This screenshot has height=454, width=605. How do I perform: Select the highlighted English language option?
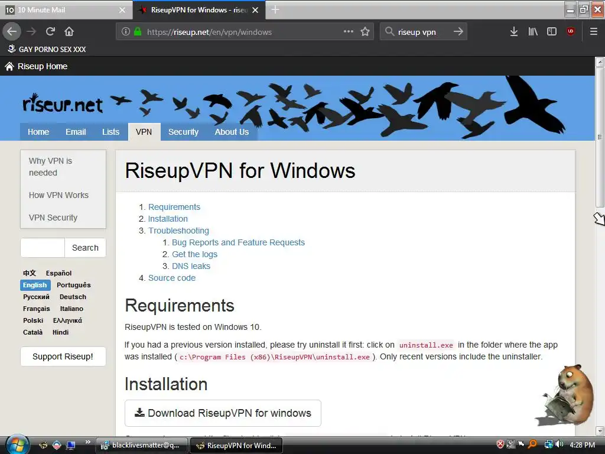coord(35,285)
